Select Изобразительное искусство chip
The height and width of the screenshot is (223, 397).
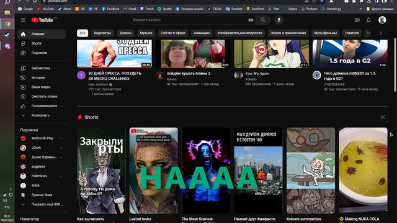(240, 33)
